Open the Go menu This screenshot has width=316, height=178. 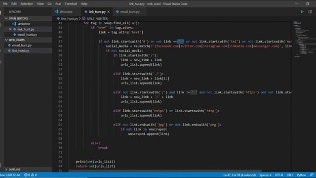(49, 4)
